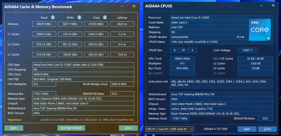Select L2 Cache Write value 387.33 GB/s
Image resolution: width=281 pixels, height=136 pixels.
pyautogui.click(x=70, y=44)
